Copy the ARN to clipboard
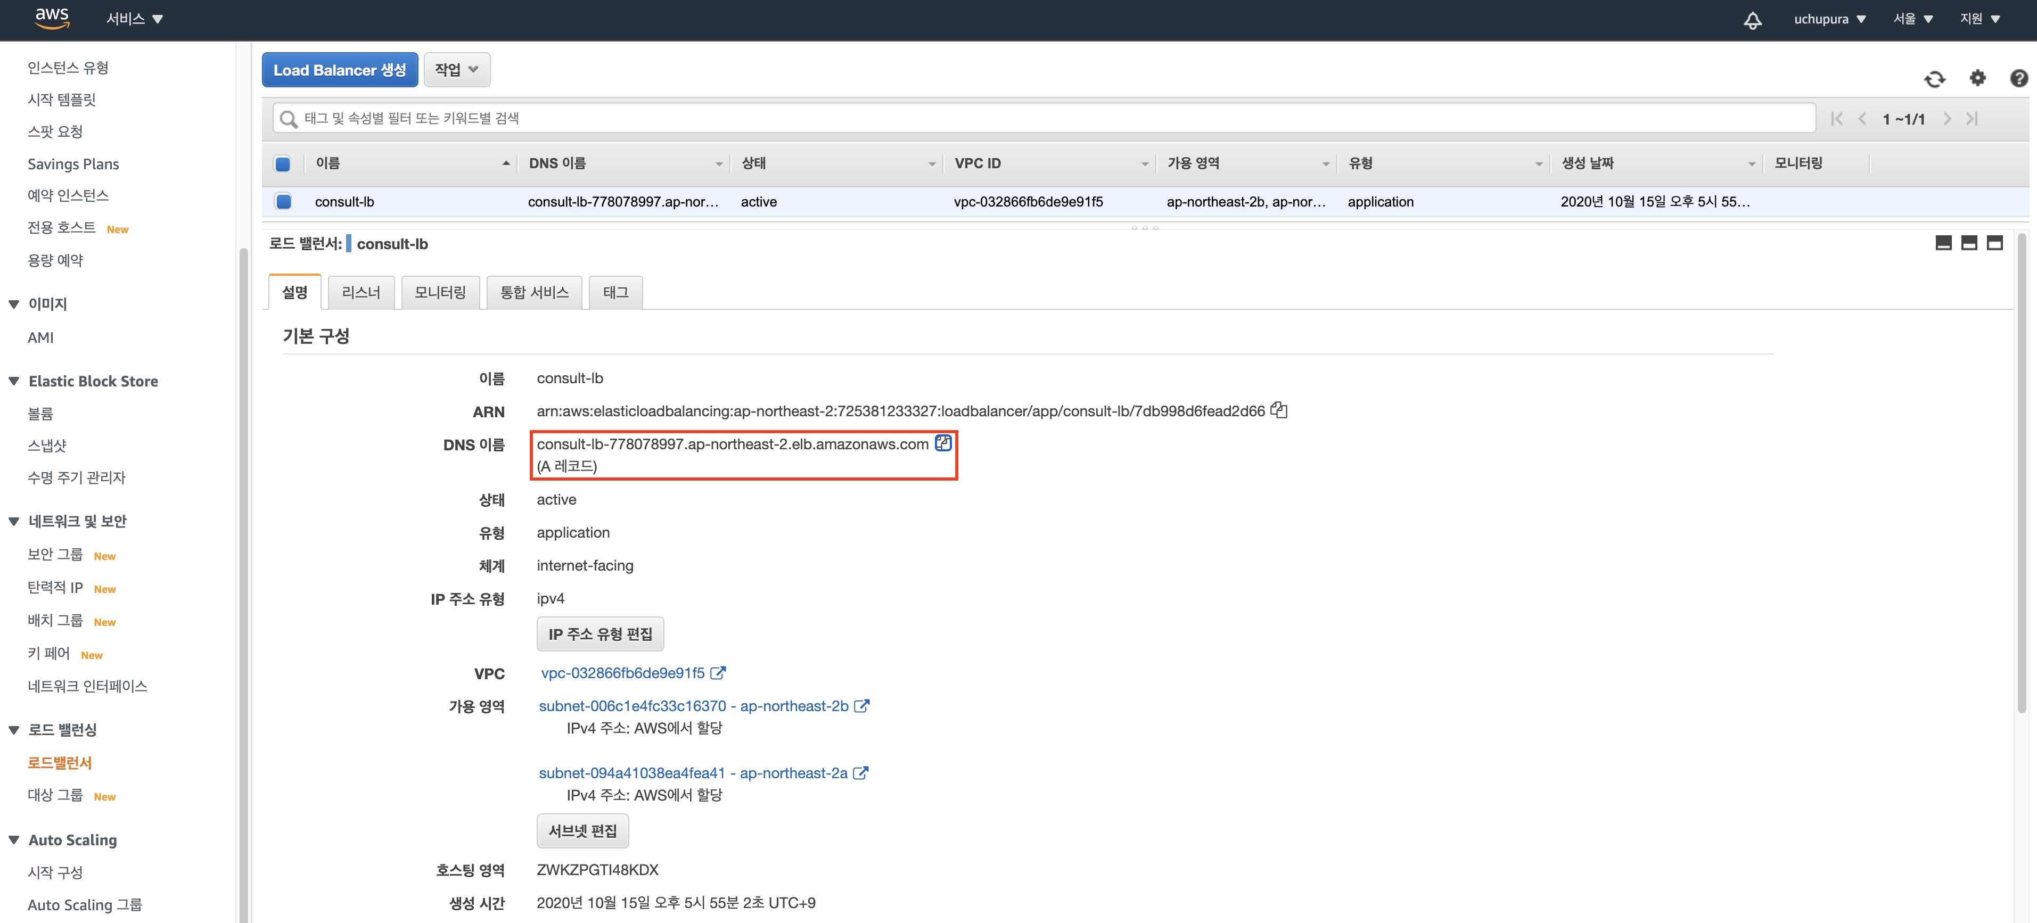The image size is (2037, 923). (1279, 410)
